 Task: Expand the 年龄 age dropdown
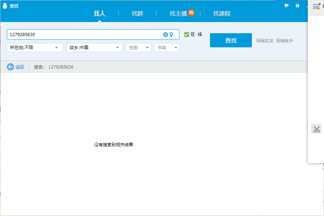coord(167,47)
